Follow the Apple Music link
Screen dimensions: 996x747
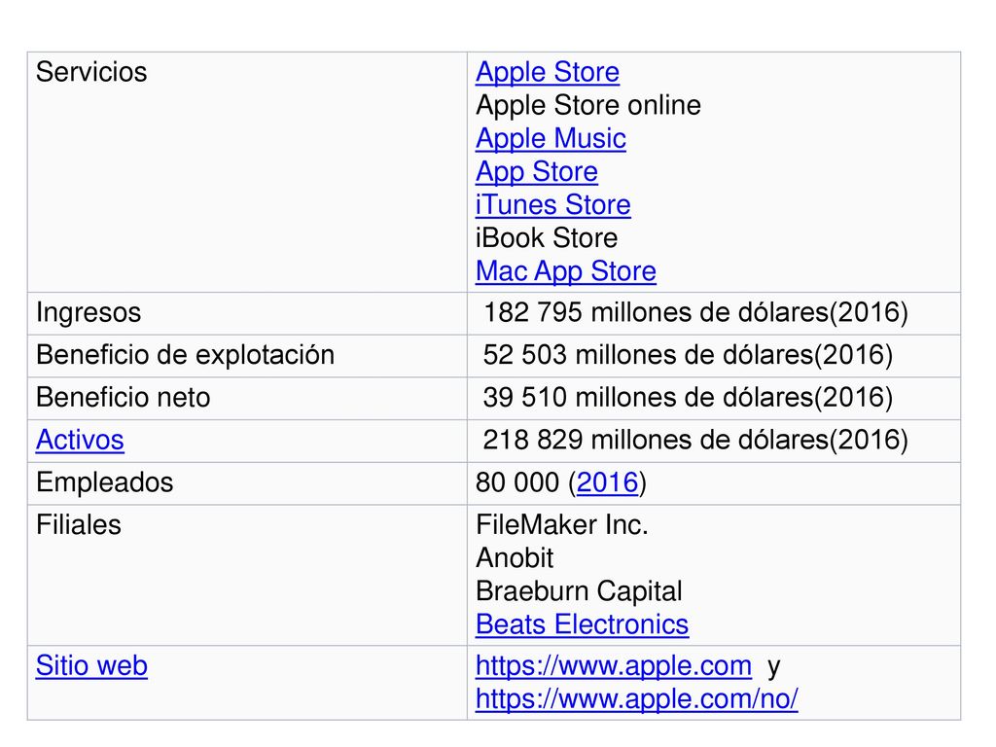tap(551, 138)
